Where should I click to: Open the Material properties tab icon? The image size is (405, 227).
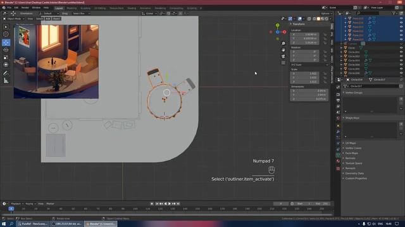[338, 161]
